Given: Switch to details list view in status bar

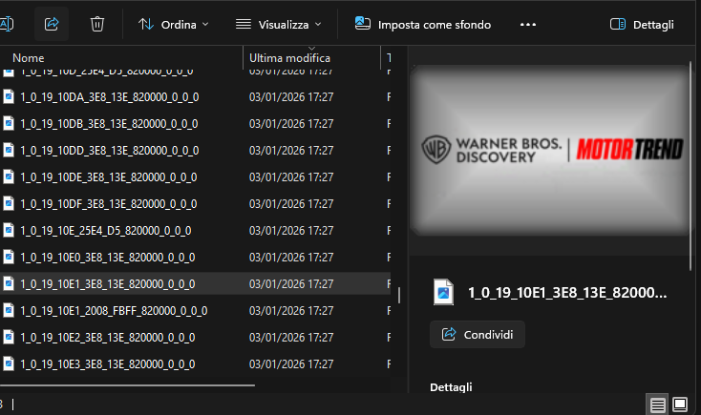Looking at the screenshot, I should pyautogui.click(x=657, y=405).
